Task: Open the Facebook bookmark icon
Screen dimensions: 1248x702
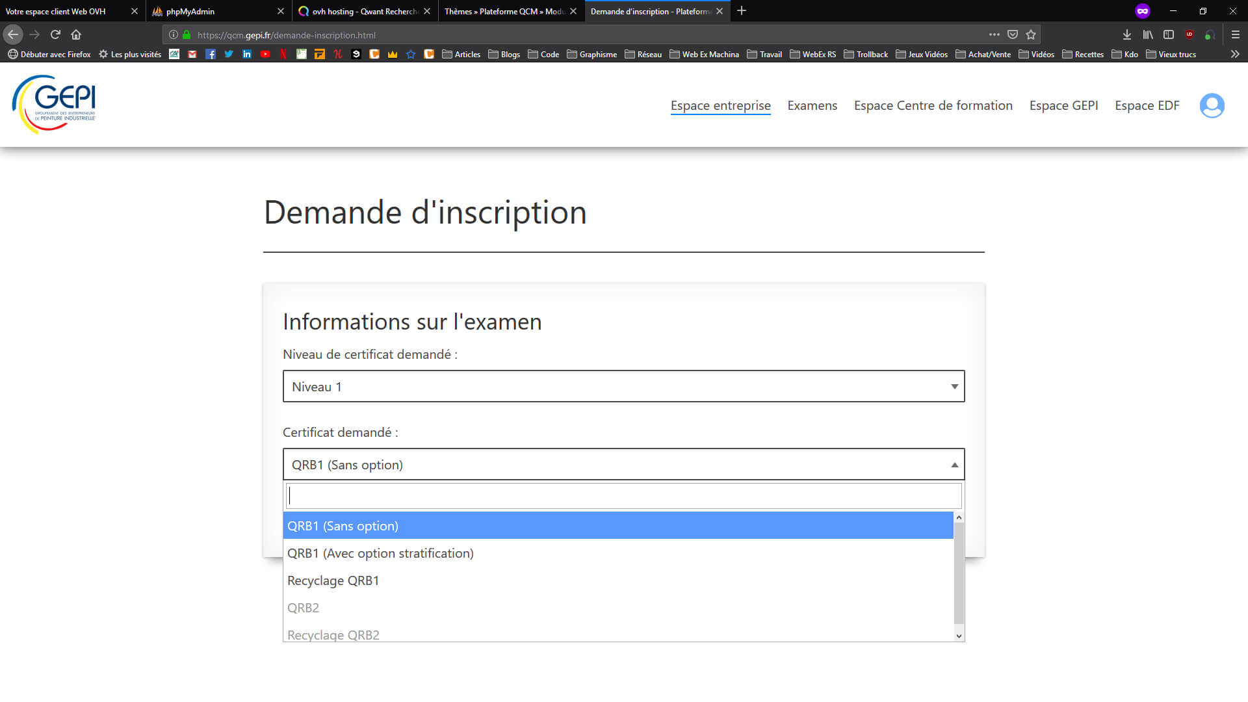Action: [211, 55]
